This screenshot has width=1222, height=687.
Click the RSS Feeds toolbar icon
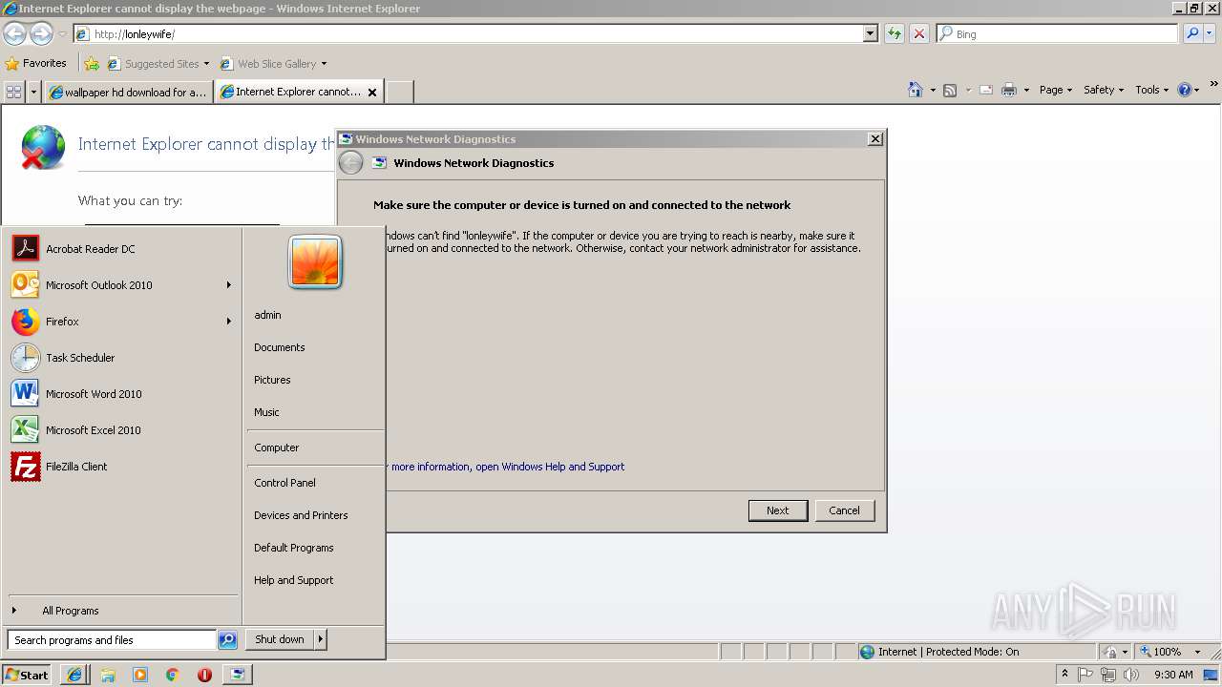[950, 90]
